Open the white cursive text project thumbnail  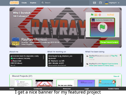tap(65, 83)
